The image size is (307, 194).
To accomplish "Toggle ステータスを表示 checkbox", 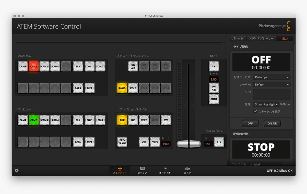I will [x=255, y=111].
